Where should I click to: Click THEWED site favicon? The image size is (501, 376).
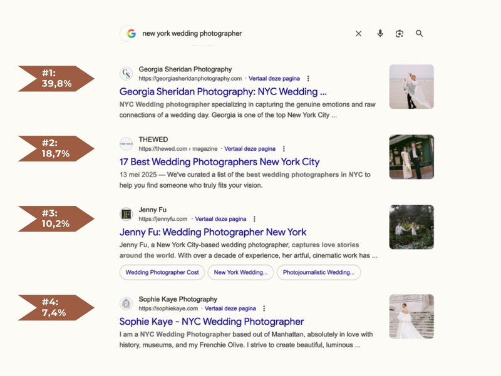pyautogui.click(x=127, y=144)
